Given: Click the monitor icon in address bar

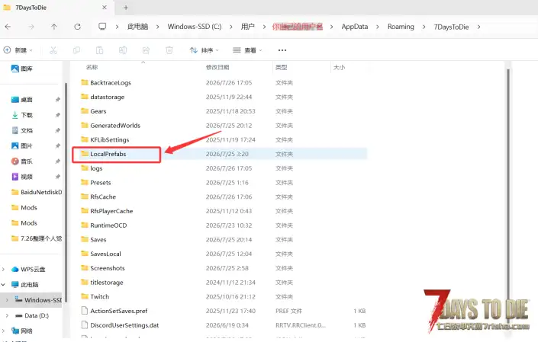Looking at the screenshot, I should (x=102, y=27).
